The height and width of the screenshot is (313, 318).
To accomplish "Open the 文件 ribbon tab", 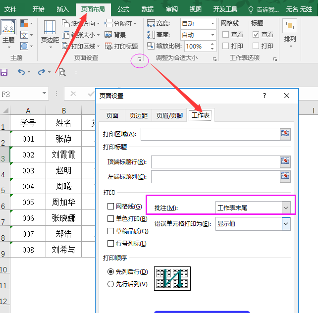I will [10, 9].
